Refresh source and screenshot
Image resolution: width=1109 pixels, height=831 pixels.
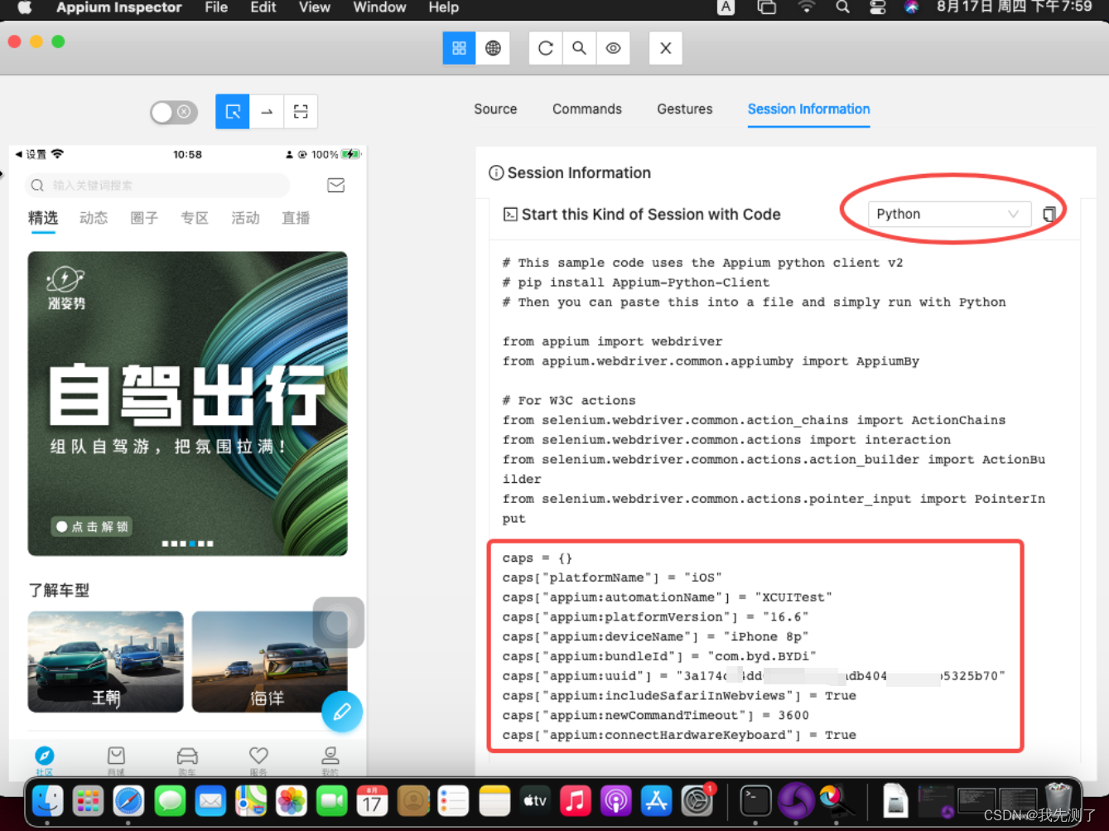[545, 48]
